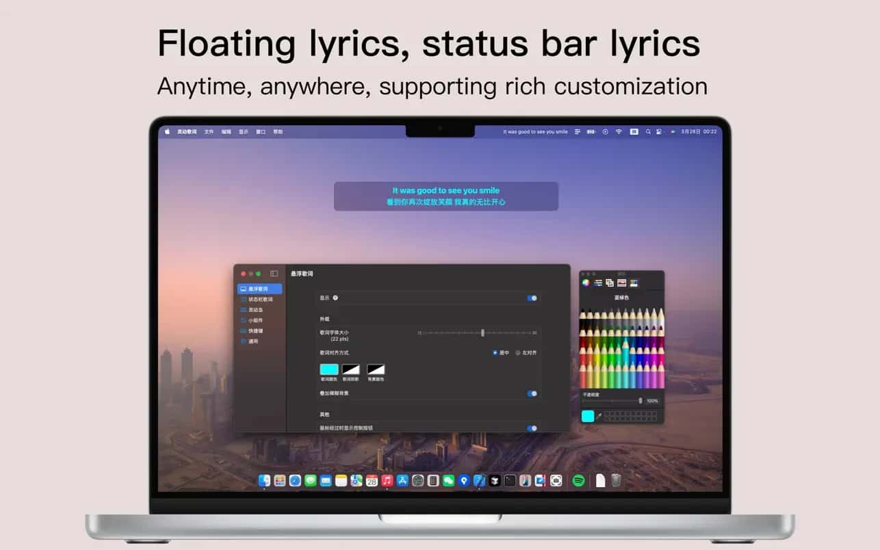Open the 文件 menu in the menu bar
Image resolution: width=880 pixels, height=550 pixels.
[209, 131]
